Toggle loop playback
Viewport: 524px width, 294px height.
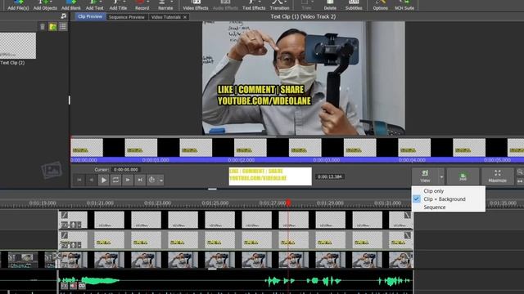(x=115, y=180)
